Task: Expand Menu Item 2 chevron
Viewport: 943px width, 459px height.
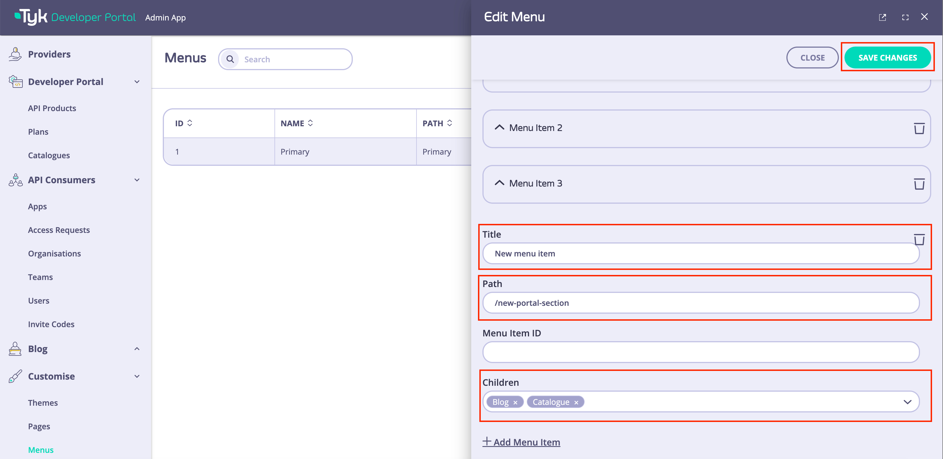Action: 499,127
